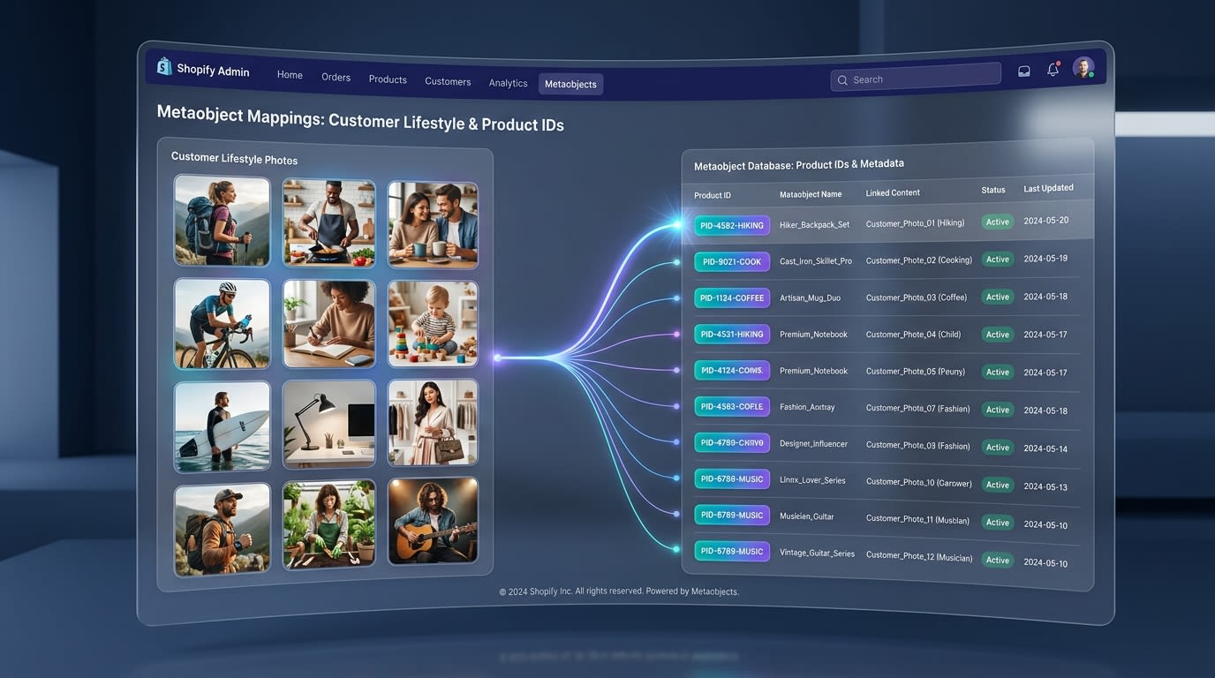
Task: Select the PID-6789-MUSIC Vintage_Guitar_Series badge
Action: pos(731,550)
